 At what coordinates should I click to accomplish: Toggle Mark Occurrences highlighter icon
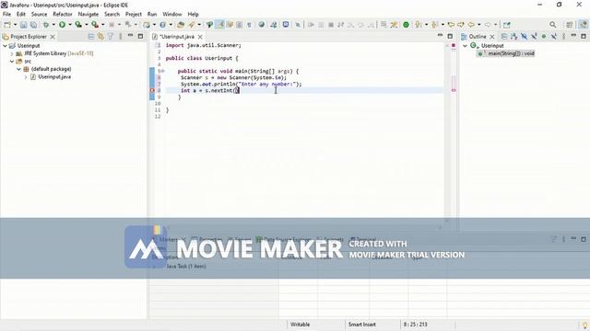(x=220, y=25)
